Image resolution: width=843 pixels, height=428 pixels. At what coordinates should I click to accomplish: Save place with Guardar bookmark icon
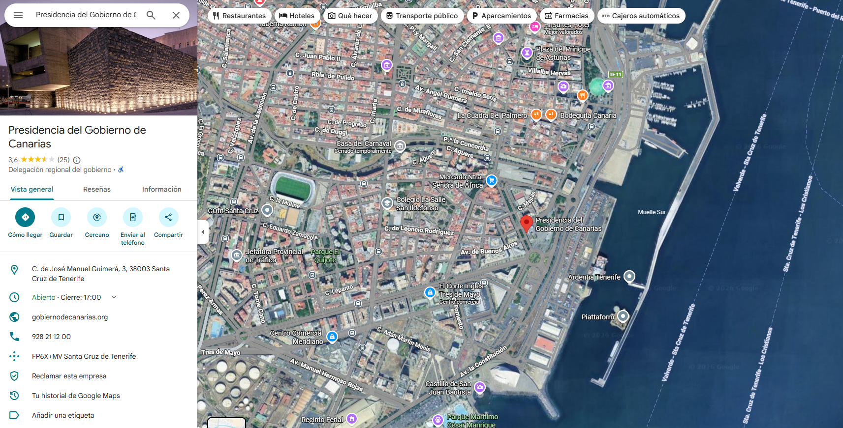(61, 217)
